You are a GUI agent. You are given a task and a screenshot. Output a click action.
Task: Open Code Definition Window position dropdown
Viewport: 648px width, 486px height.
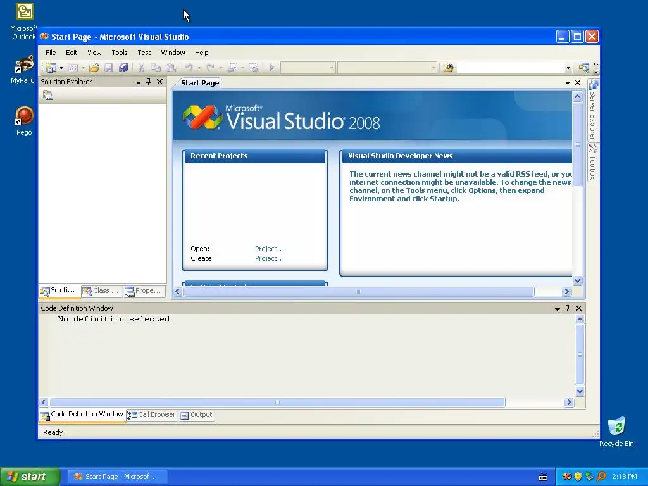557,309
